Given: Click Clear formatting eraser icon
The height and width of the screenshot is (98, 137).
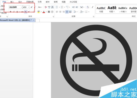Looking at the screenshot, I should (46, 7).
